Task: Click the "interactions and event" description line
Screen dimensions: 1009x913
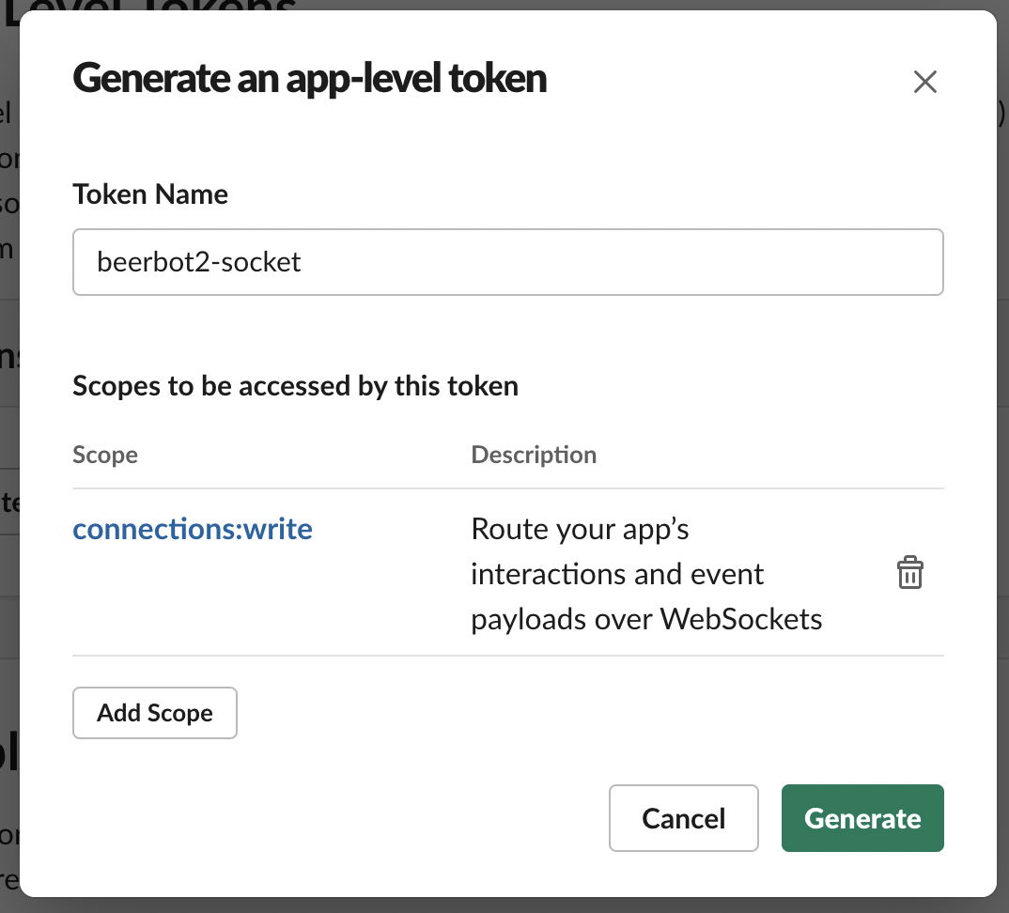Action: 617,574
